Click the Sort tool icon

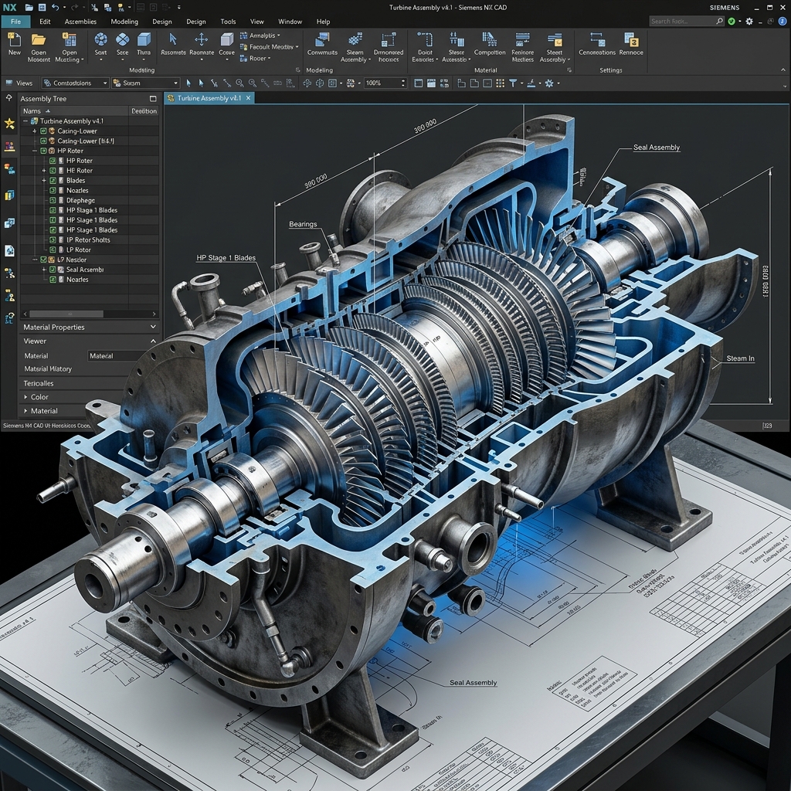[101, 39]
